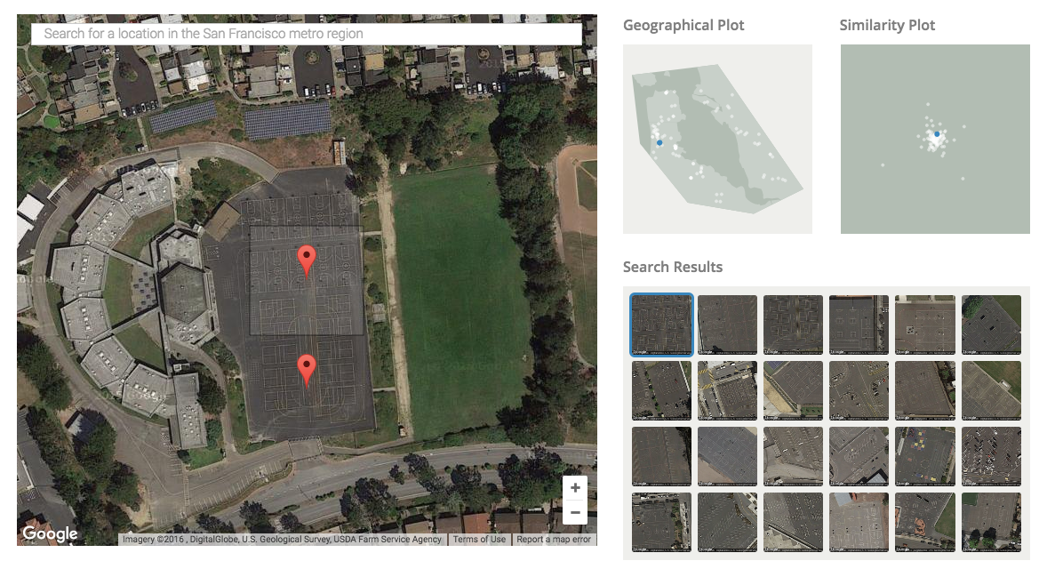Open the first thumbnail in bottom results row

tap(661, 522)
